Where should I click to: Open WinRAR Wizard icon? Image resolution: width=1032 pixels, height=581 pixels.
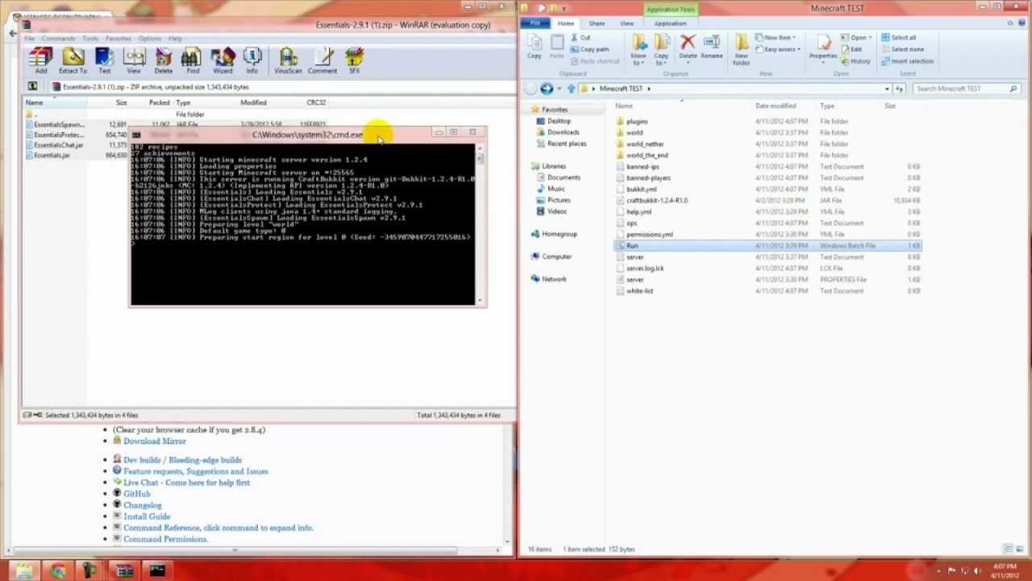click(223, 61)
